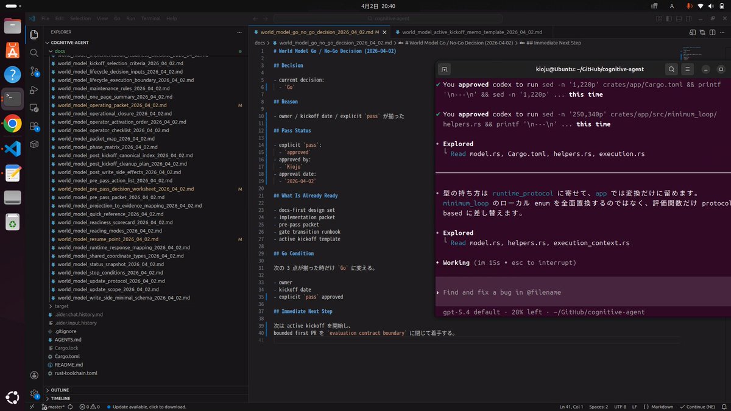731x411 pixels.
Task: Open the Accounts icon in activity bar
Action: [x=34, y=375]
